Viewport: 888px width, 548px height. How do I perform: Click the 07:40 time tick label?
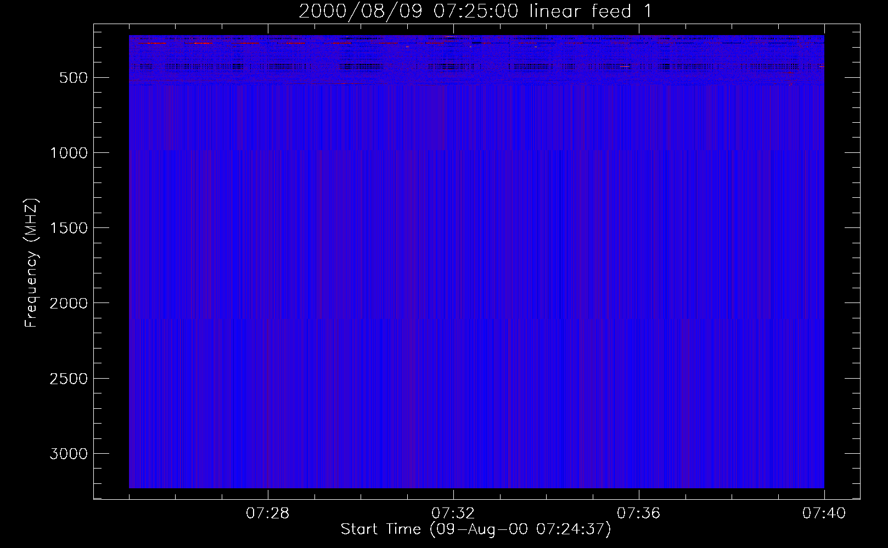[x=824, y=513]
